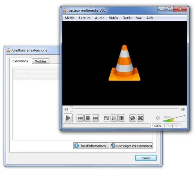
Task: Toggle loop repeat mode
Action: [x=132, y=118]
